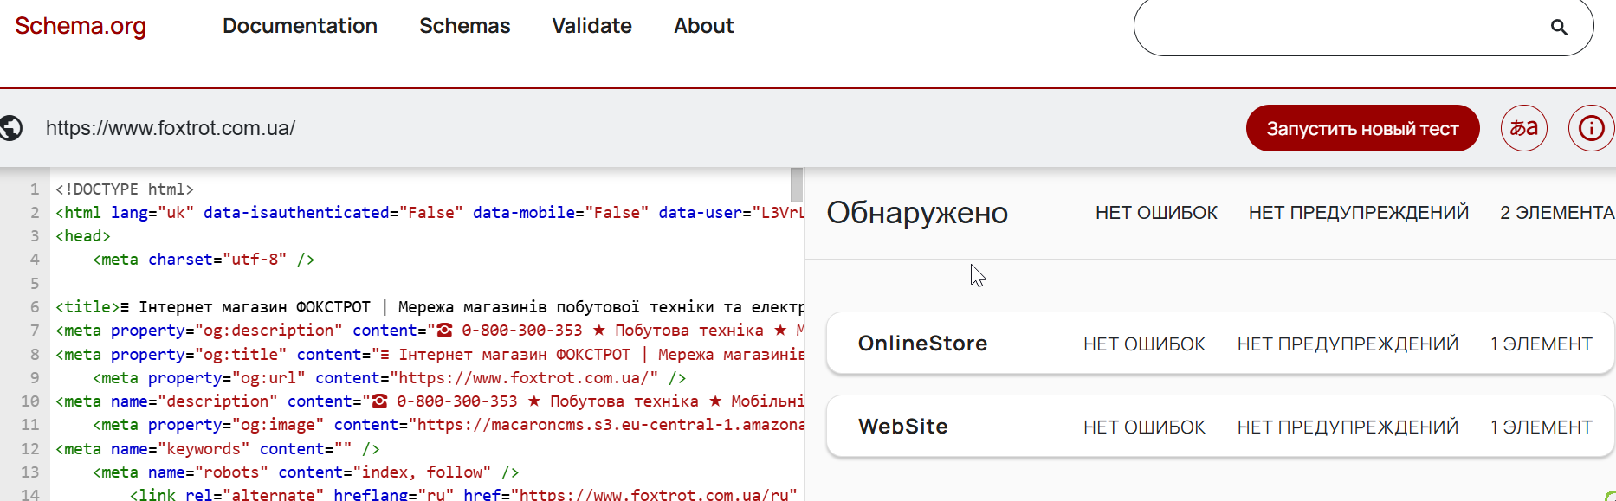Click the Запустить новый тест button

1362,128
